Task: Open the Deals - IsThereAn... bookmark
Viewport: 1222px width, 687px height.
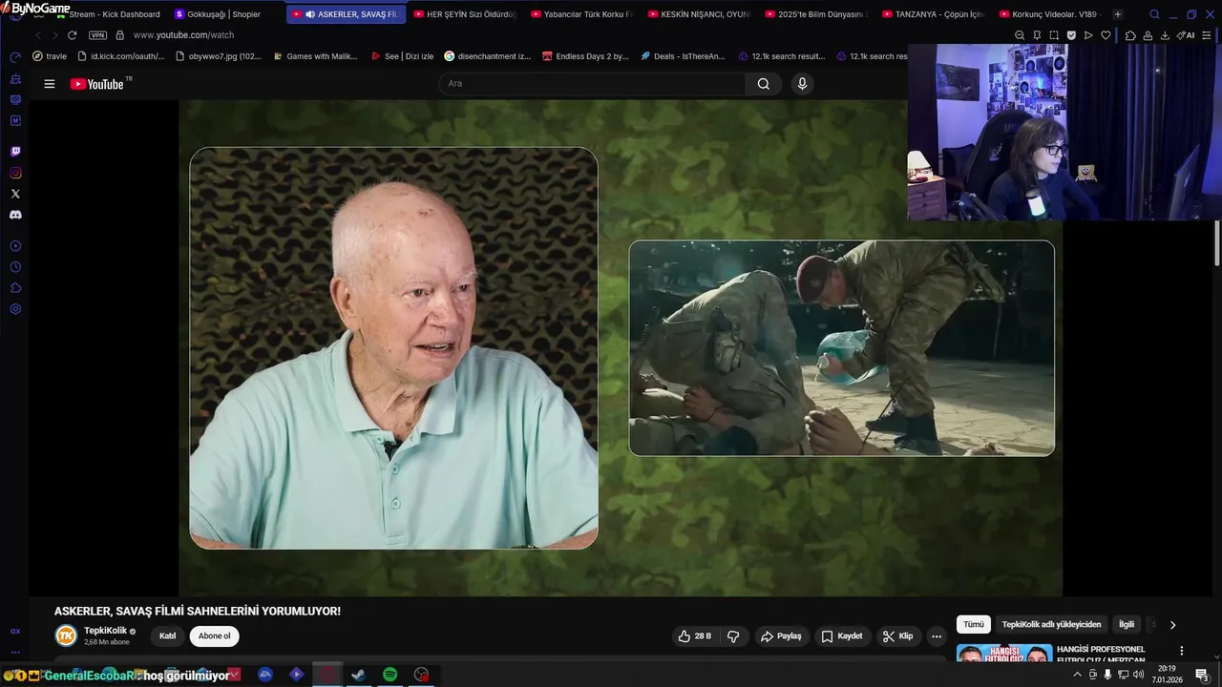Action: (x=683, y=56)
